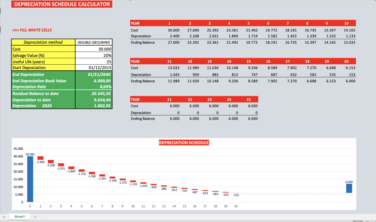Select the Residual Balance to date value
The width and height of the screenshot is (376, 222).
[94, 93]
